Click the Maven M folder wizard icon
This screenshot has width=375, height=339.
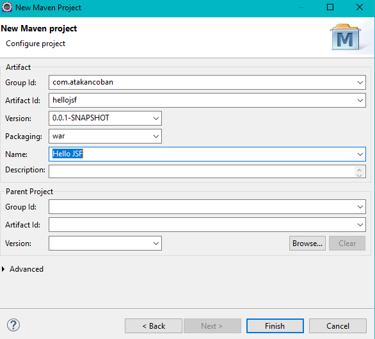(x=346, y=37)
